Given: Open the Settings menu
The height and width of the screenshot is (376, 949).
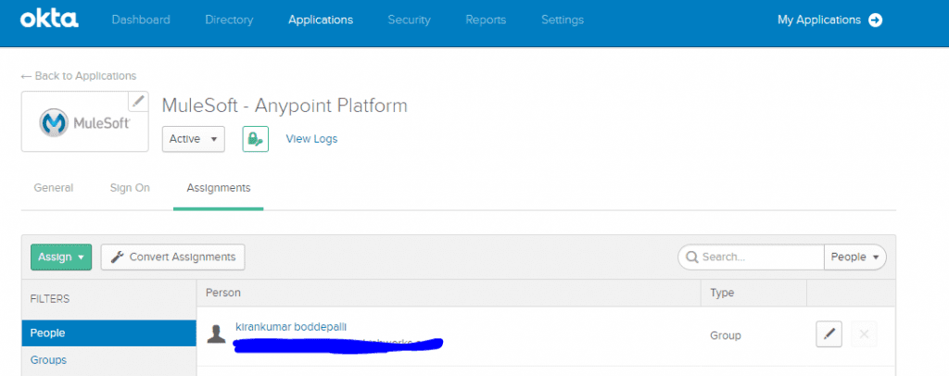Looking at the screenshot, I should [563, 20].
